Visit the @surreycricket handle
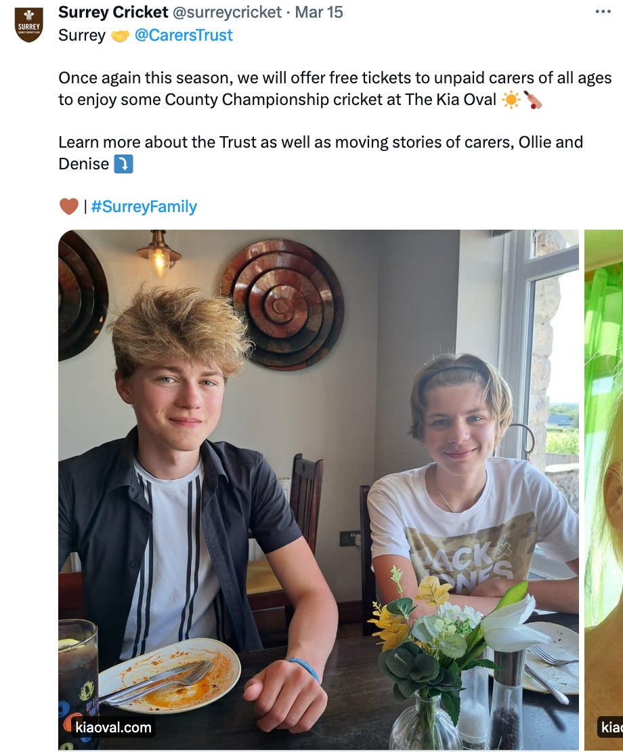 227,12
